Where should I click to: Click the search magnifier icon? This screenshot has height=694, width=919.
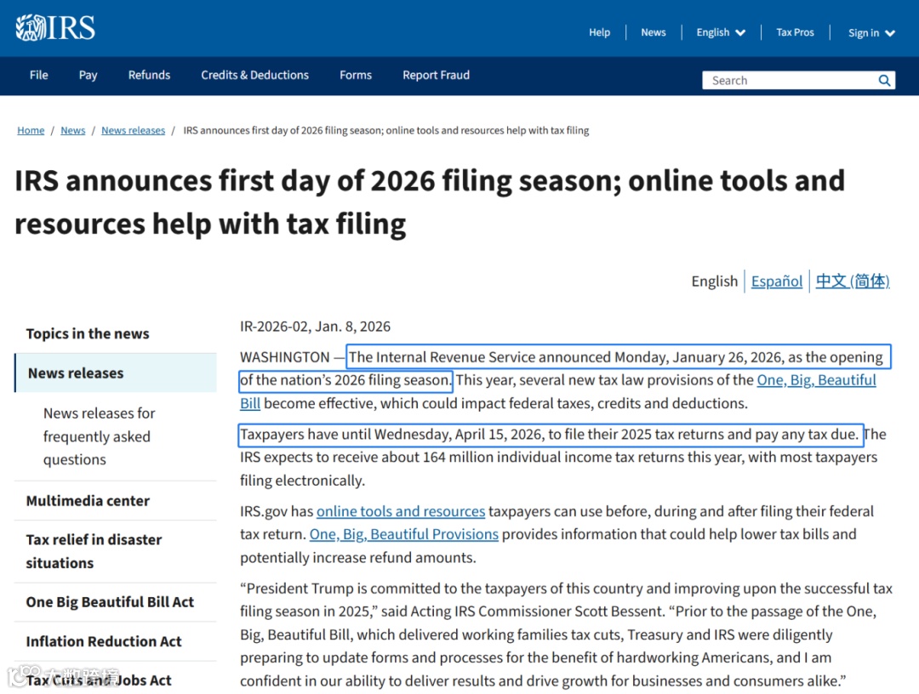884,80
